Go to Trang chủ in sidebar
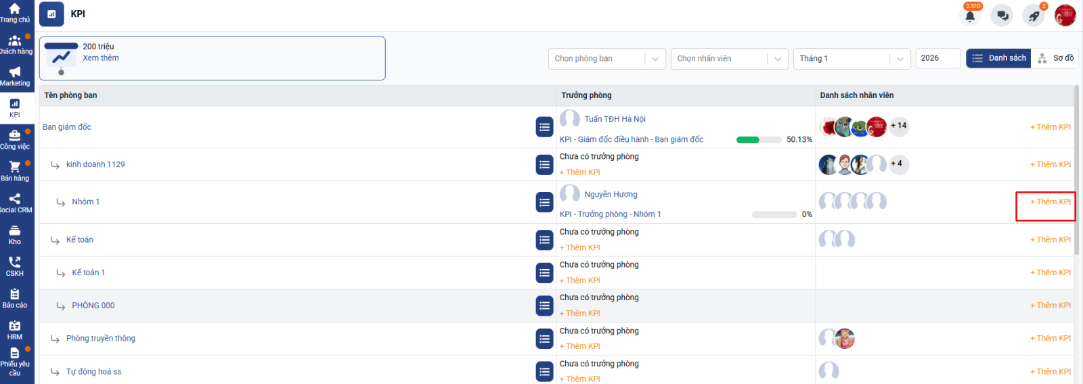This screenshot has height=384, width=1083. click(15, 13)
